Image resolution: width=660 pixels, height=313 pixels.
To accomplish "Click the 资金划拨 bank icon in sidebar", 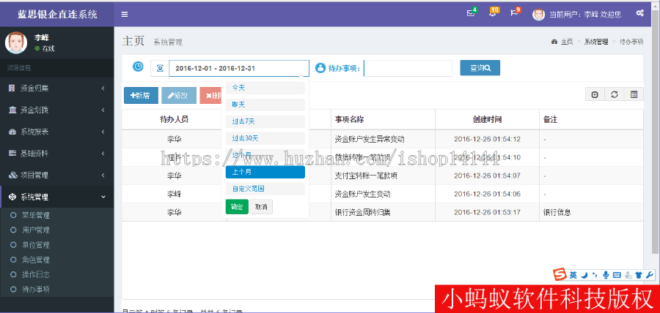I will [12, 110].
